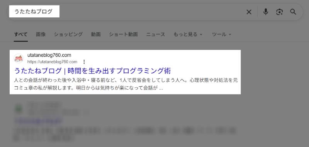Expand the もっと見る dropdown
The image size is (309, 147).
coord(188,34)
